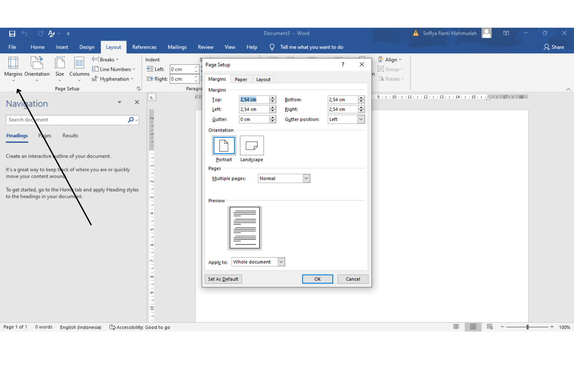The height and width of the screenshot is (382, 574).
Task: Open Page Setup dialog launcher arrow
Action: (139, 89)
